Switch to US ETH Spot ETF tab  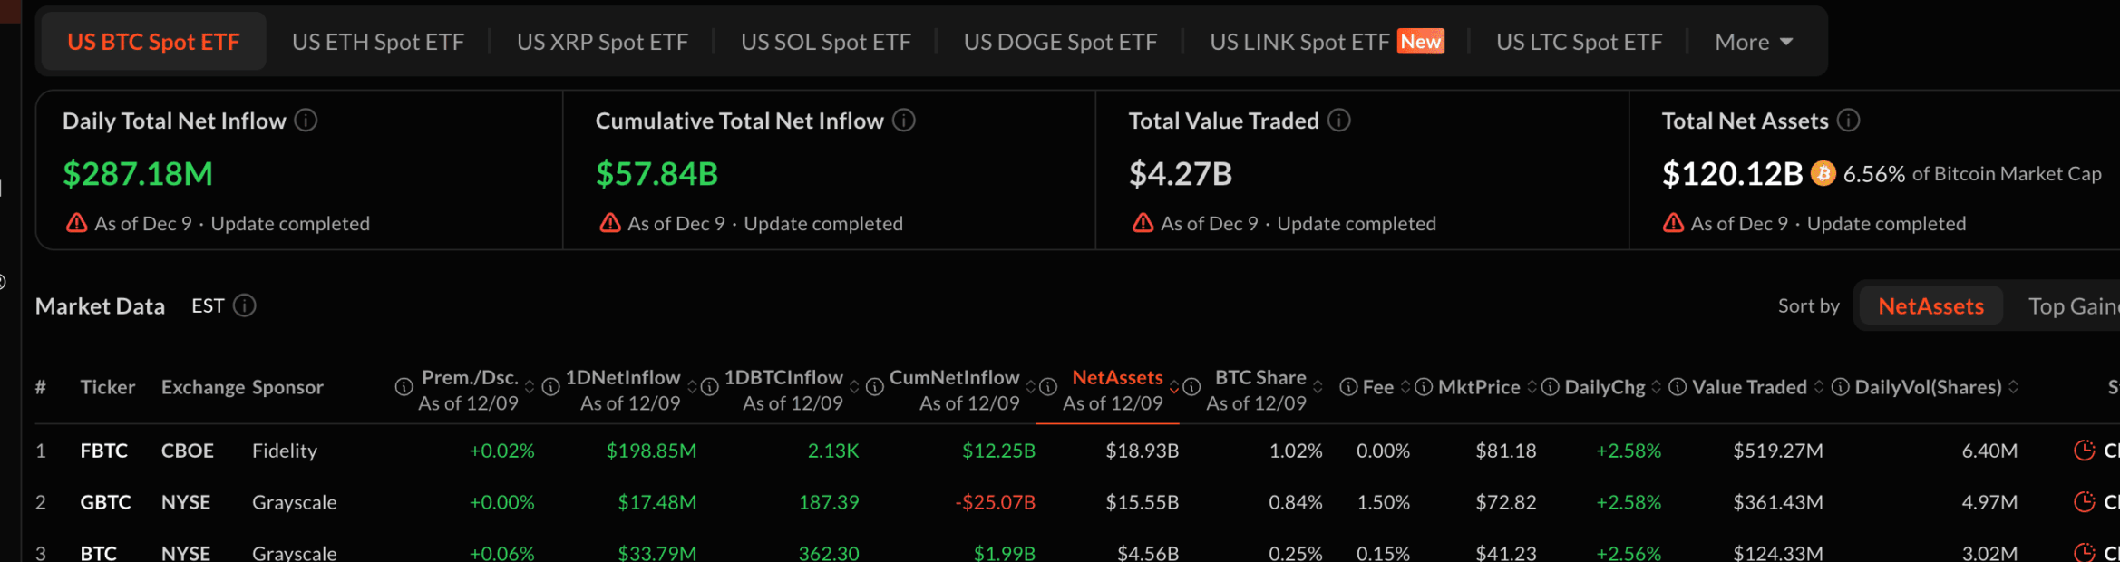378,43
